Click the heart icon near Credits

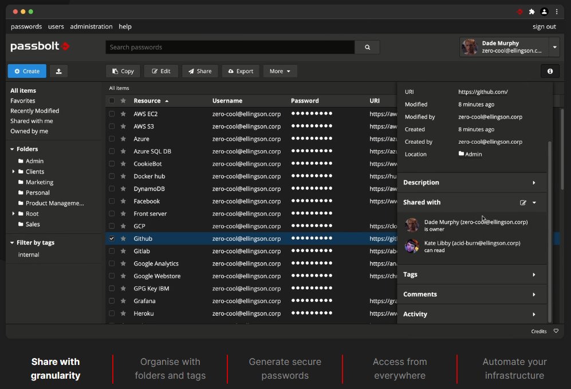(556, 331)
